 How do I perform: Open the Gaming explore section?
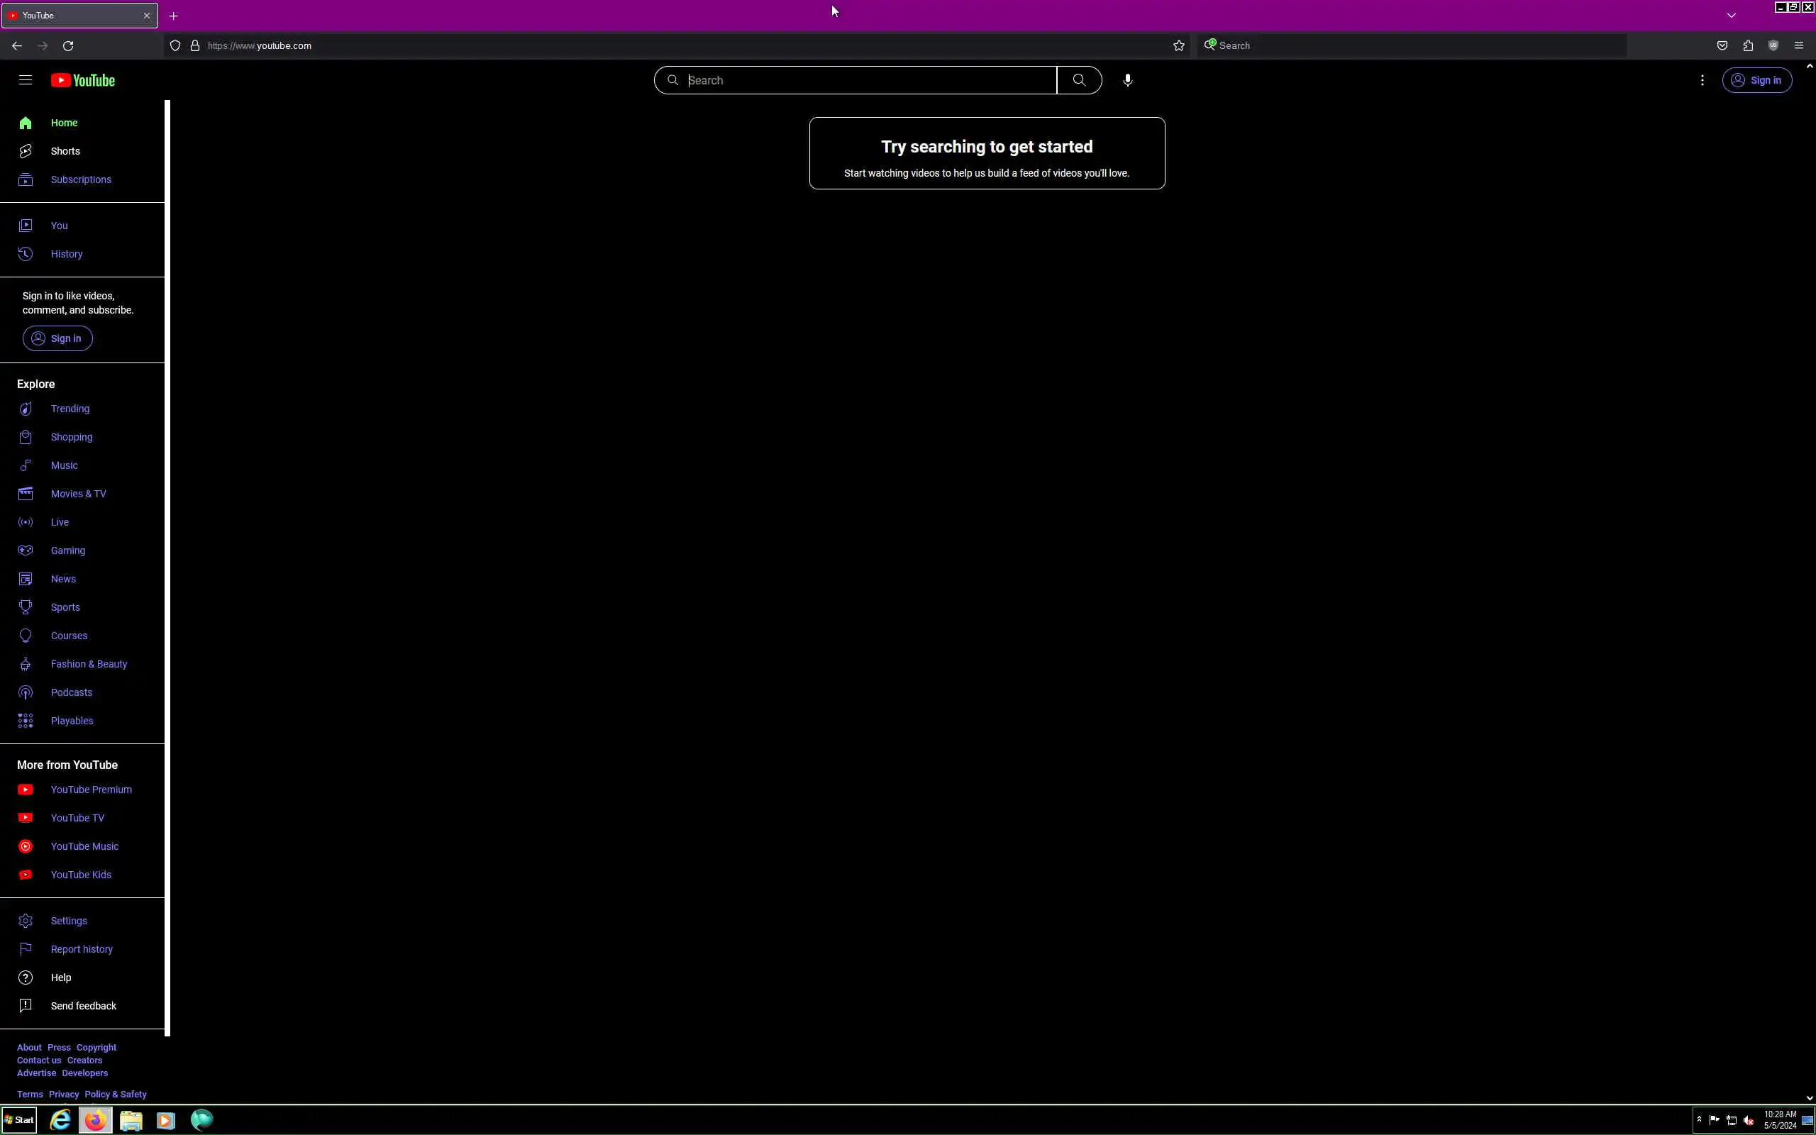coord(67,550)
